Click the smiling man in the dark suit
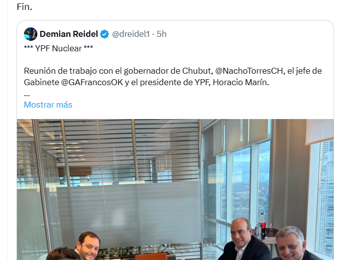The height and width of the screenshot is (260, 340). 241,238
